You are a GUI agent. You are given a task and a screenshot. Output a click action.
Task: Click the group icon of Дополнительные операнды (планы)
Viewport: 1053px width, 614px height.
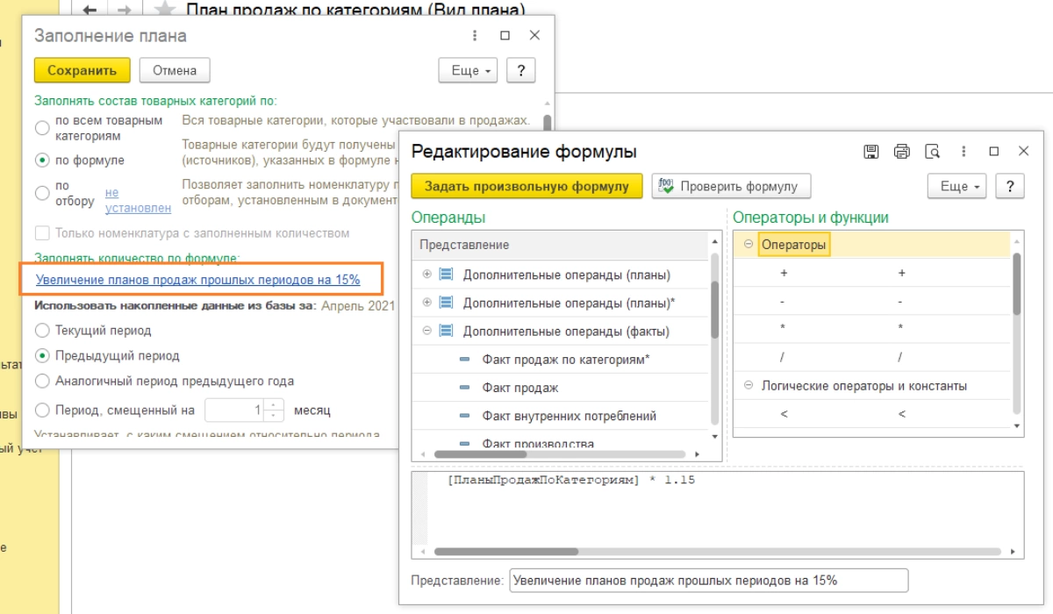(x=445, y=275)
